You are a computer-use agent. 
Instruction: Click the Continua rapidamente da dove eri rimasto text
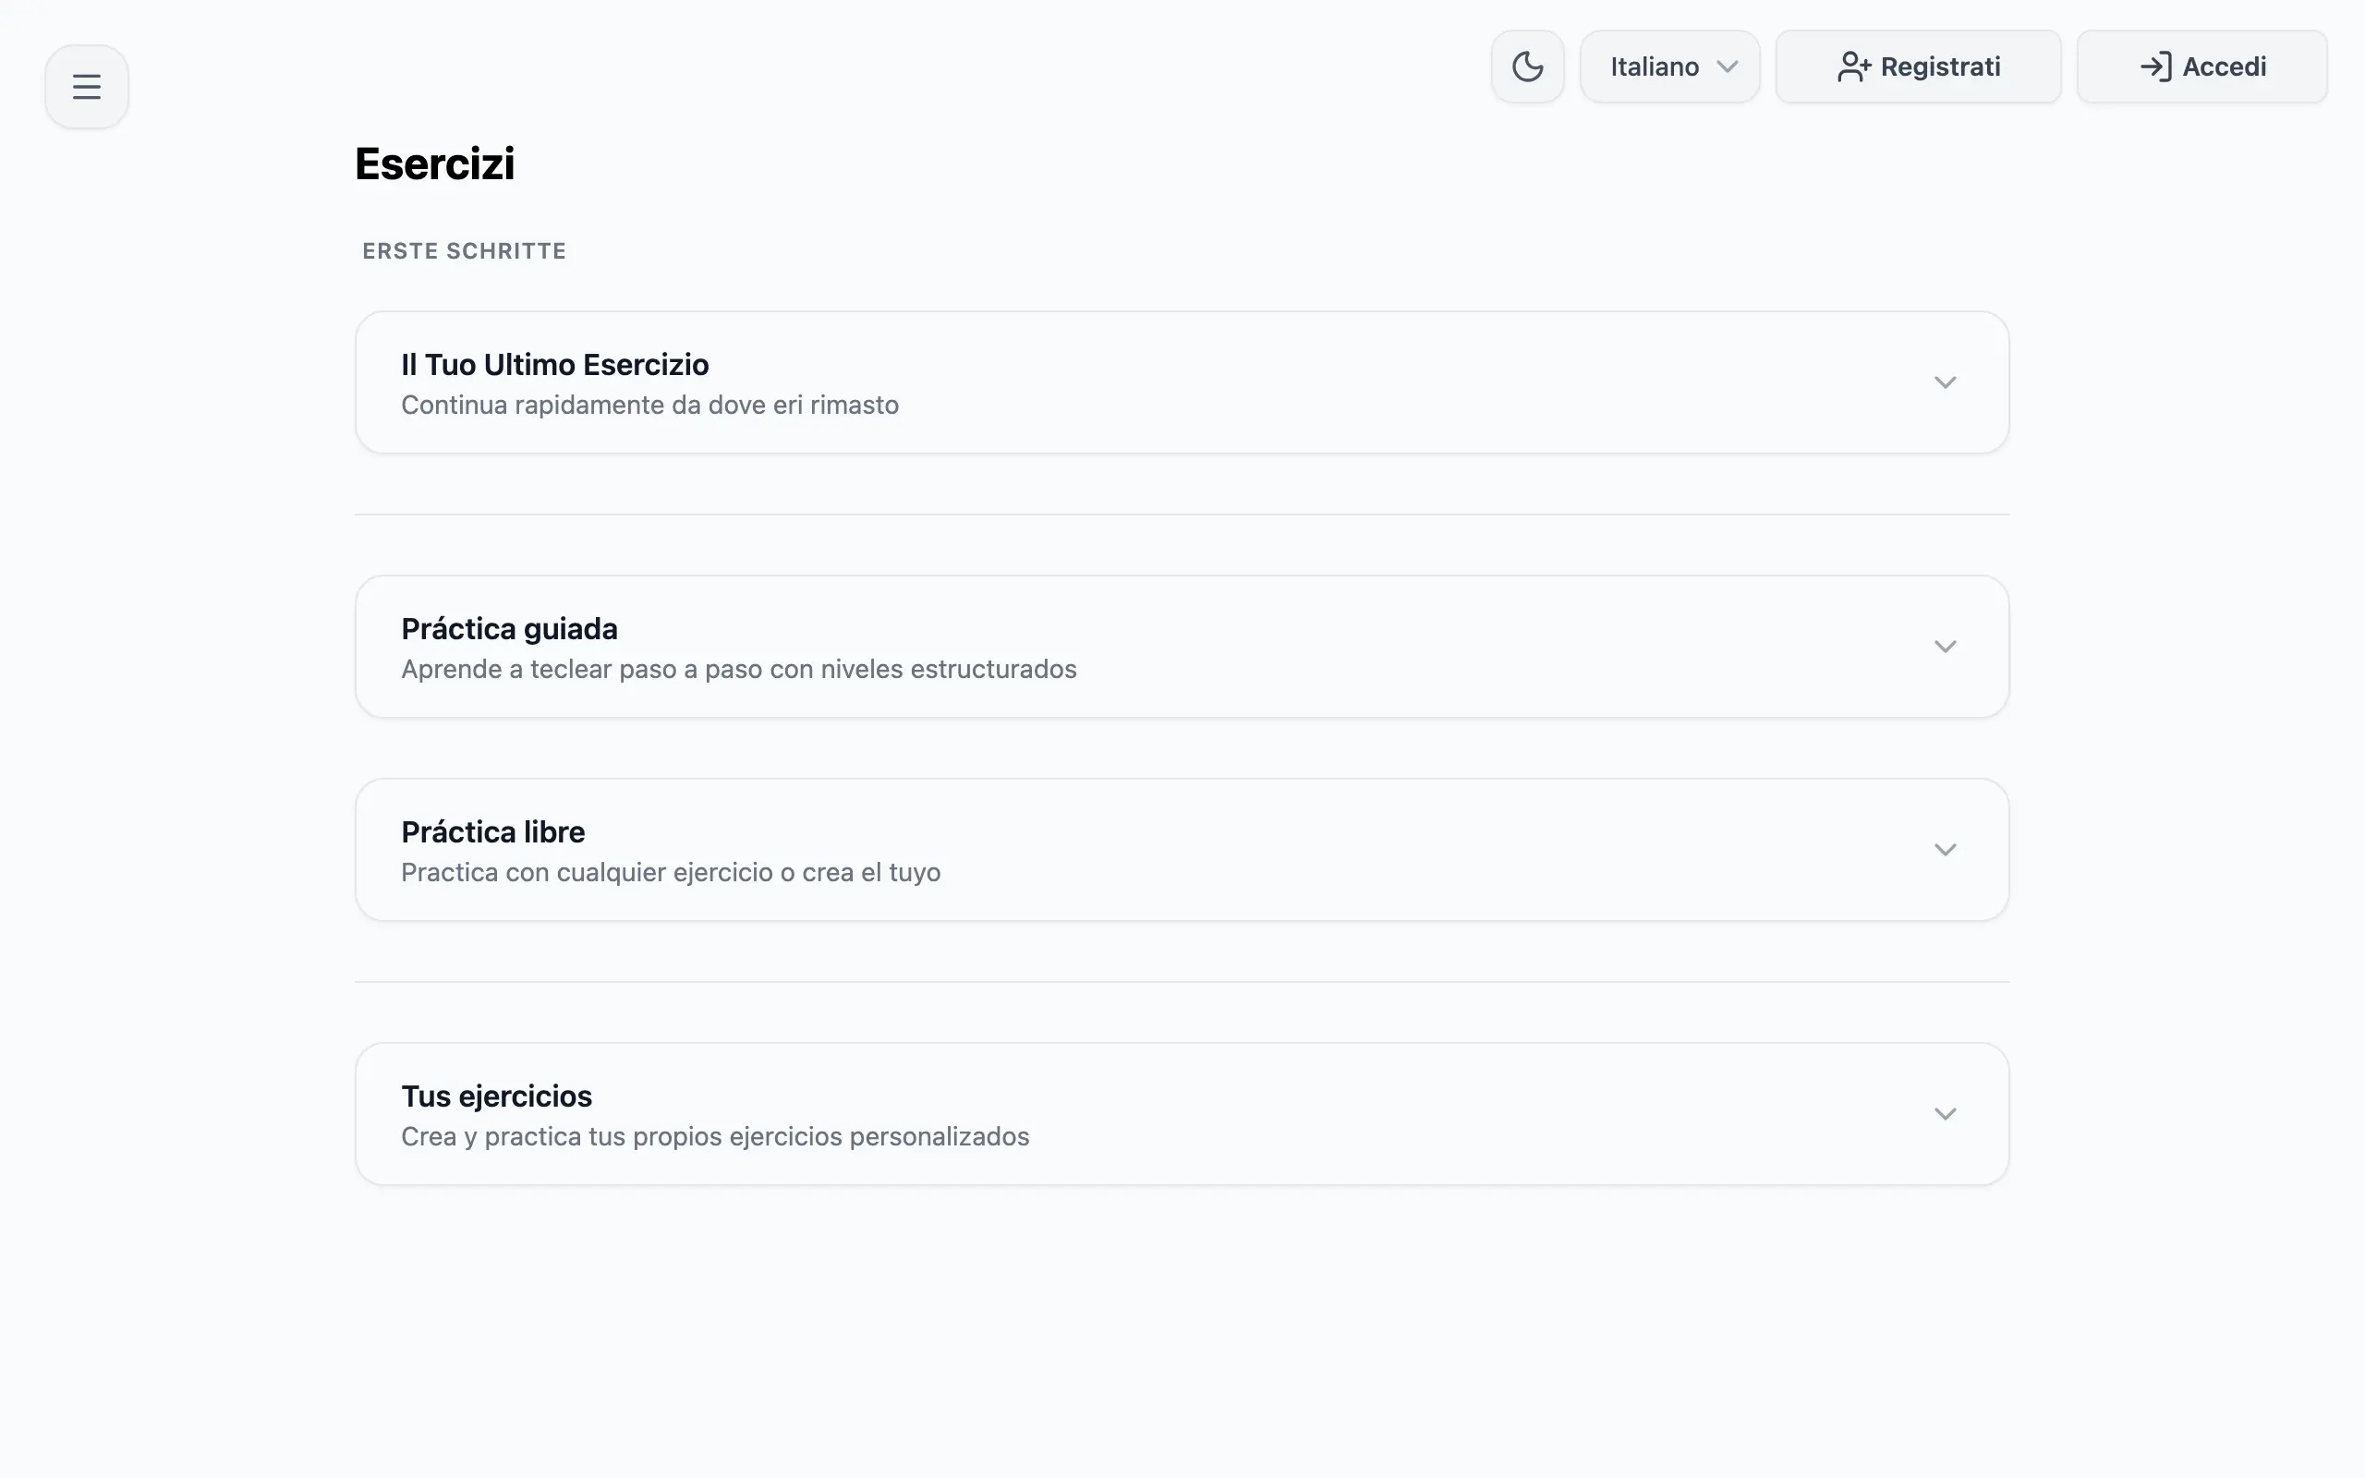point(649,405)
